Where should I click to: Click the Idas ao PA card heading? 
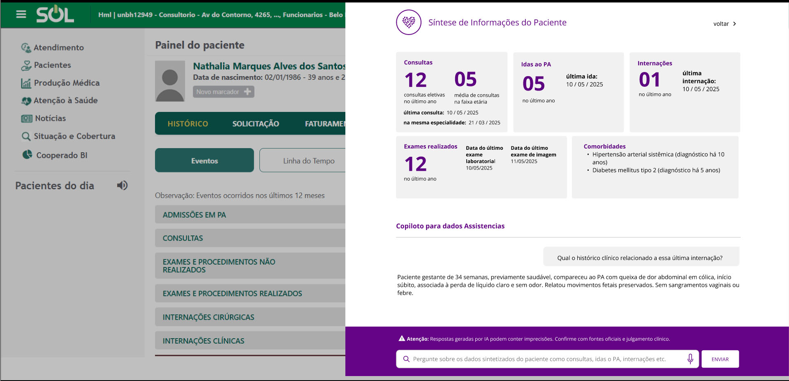[536, 64]
